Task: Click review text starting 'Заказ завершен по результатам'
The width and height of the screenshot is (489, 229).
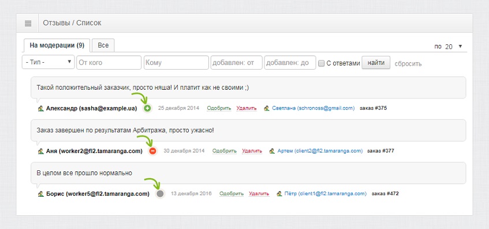Action: point(125,131)
